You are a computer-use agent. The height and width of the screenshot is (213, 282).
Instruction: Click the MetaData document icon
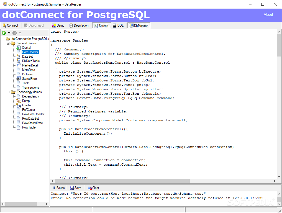click(x=19, y=70)
